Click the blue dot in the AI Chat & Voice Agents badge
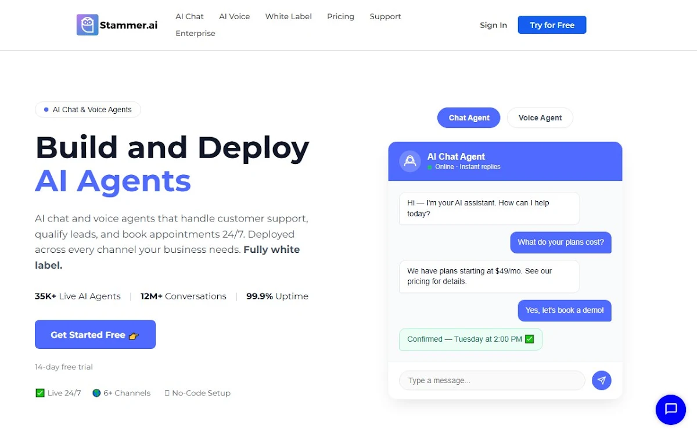The image size is (697, 436). (x=46, y=109)
